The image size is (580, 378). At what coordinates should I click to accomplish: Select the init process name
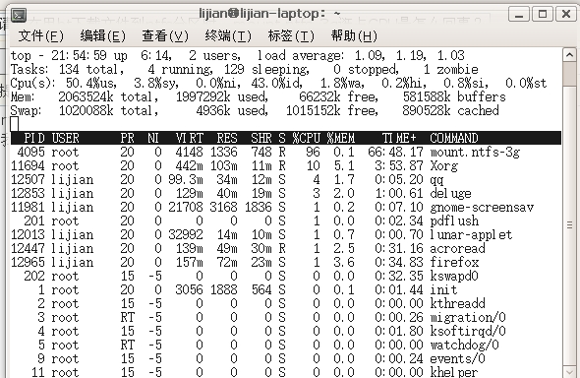443,289
